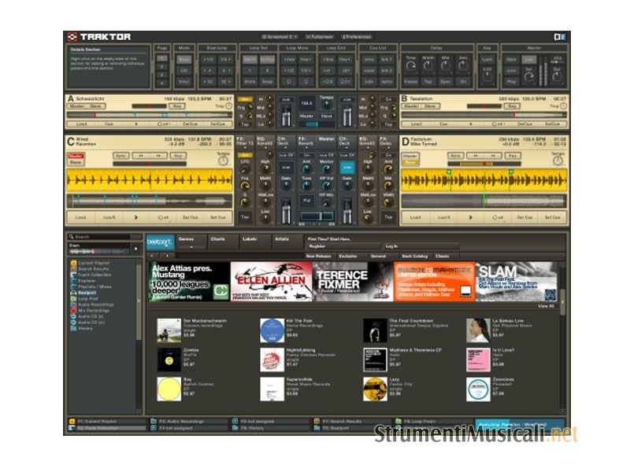
Task: Click the Traktor logo in the header
Action: coord(99,36)
